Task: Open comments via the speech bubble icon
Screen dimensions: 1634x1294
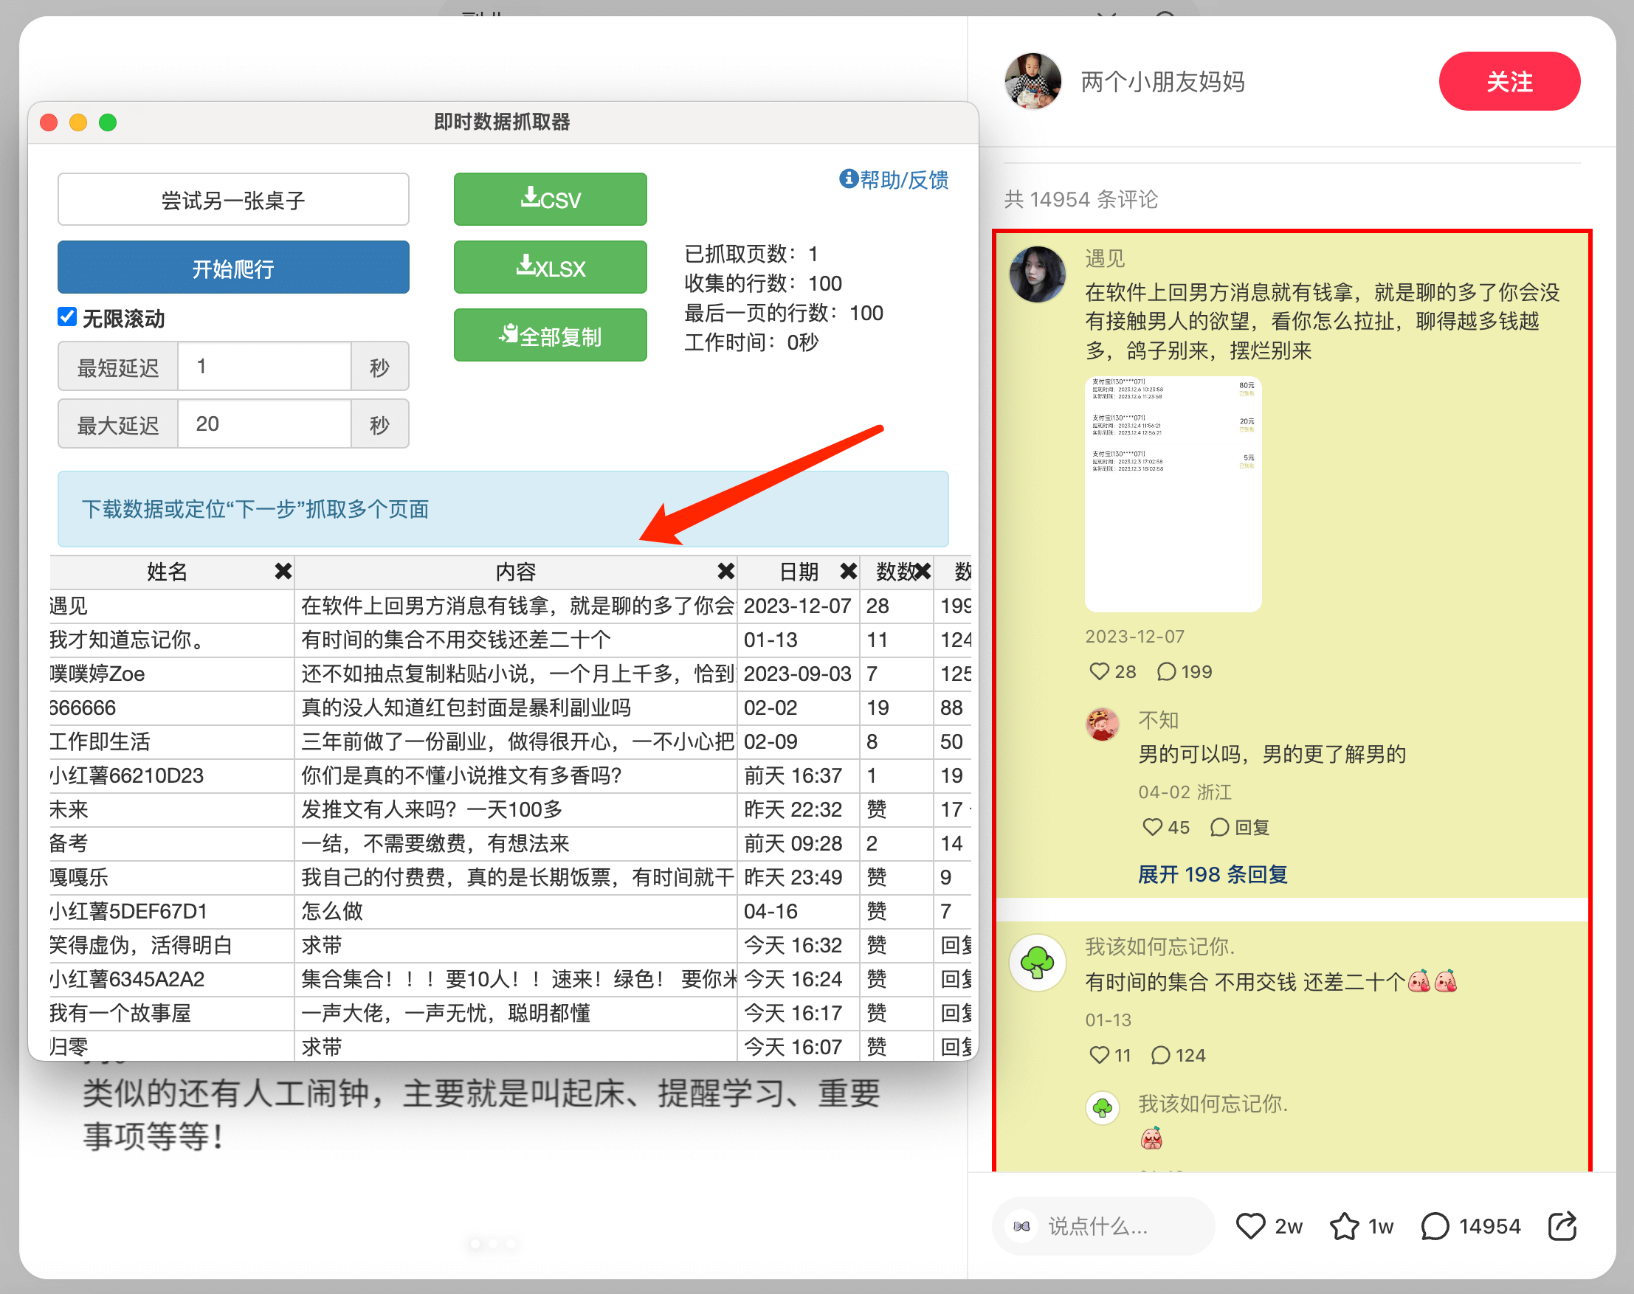Action: click(x=1435, y=1226)
